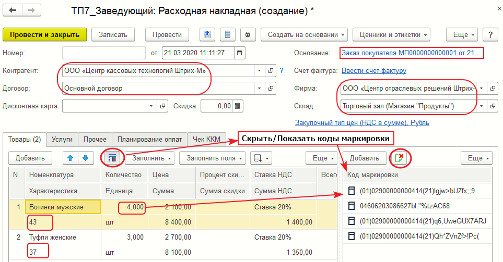Toggle marking codes panel with the barcode button

113,157
